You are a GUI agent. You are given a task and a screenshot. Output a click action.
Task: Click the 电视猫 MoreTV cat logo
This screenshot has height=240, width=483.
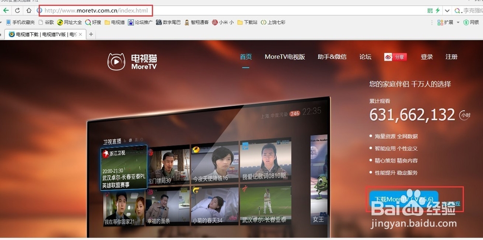pos(132,62)
